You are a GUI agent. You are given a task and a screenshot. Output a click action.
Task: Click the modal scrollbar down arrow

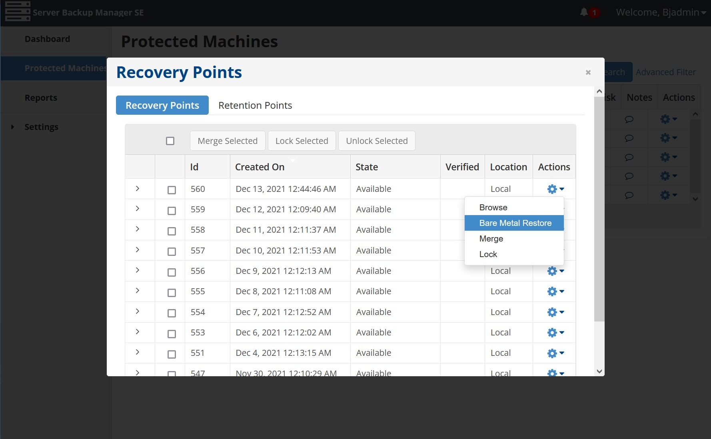[x=599, y=371]
